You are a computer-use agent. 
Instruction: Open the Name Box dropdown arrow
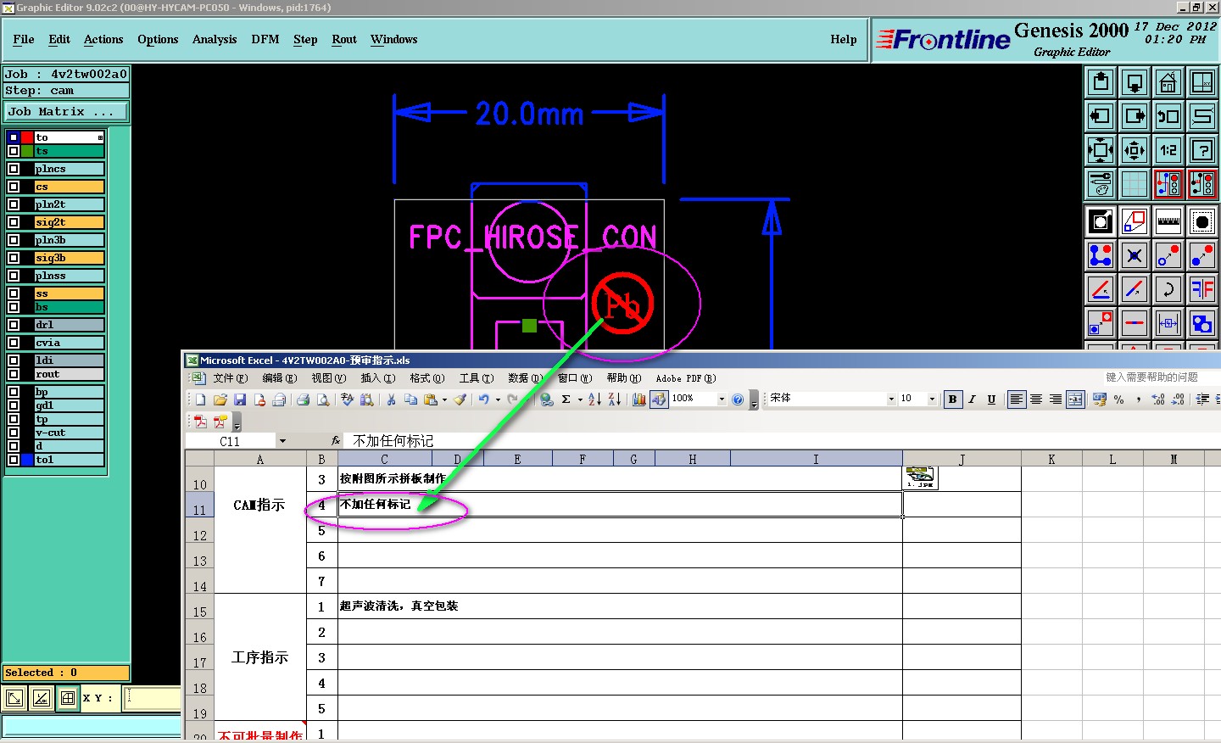(x=282, y=441)
